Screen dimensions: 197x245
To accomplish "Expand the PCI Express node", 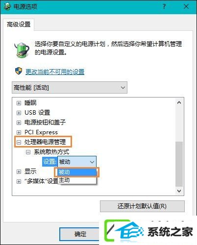I will coord(19,132).
